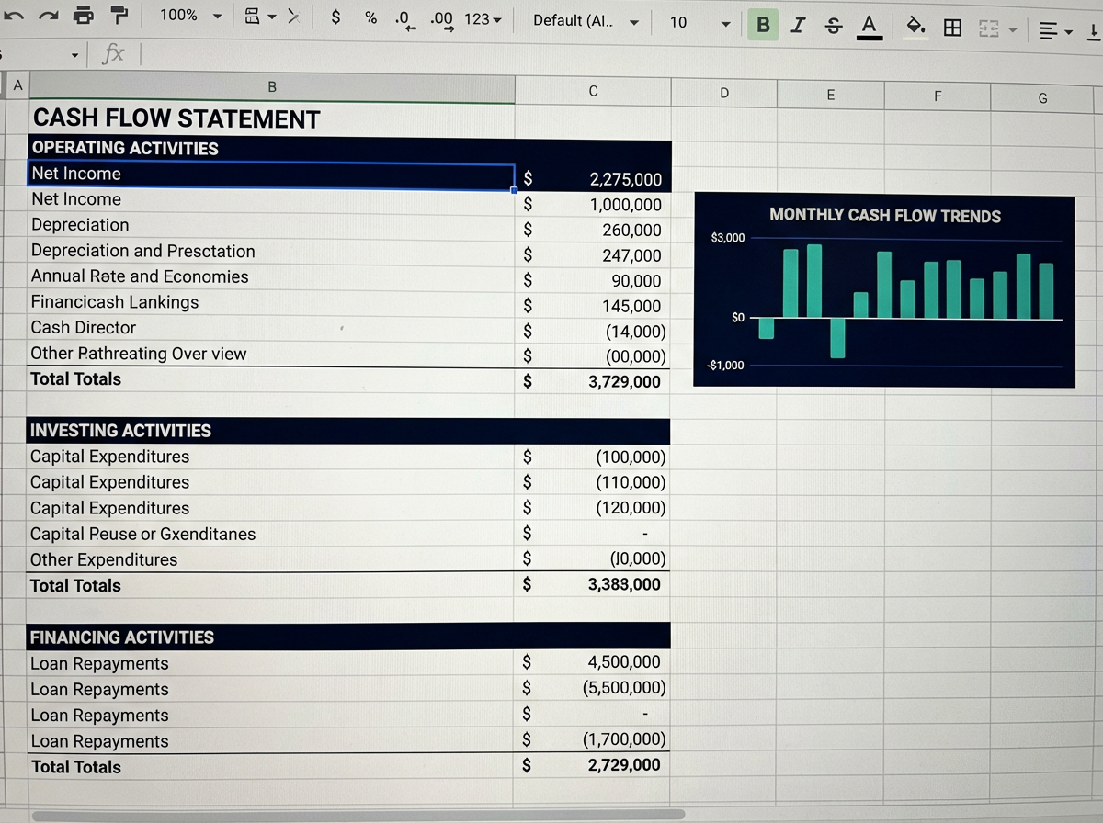
Task: Open the fill color picker
Action: click(x=915, y=26)
